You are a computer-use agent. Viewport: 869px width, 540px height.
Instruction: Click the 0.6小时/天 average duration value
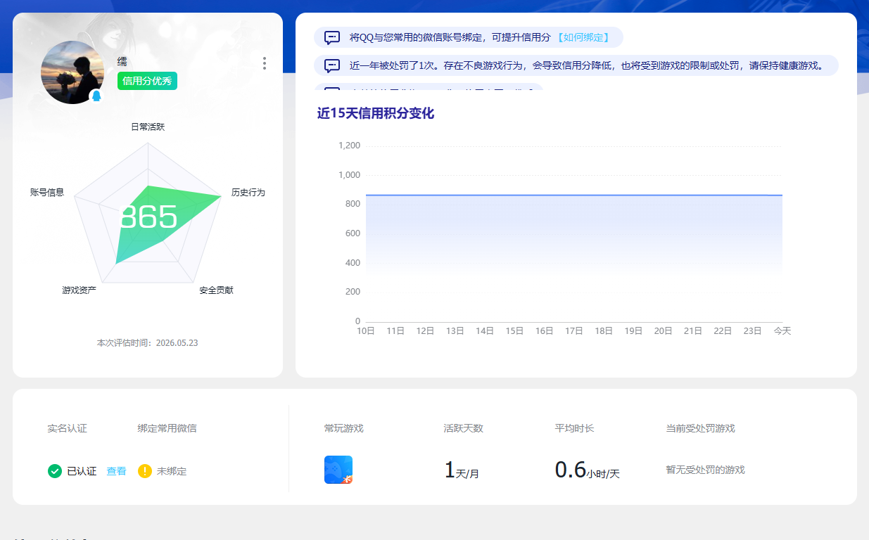588,470
